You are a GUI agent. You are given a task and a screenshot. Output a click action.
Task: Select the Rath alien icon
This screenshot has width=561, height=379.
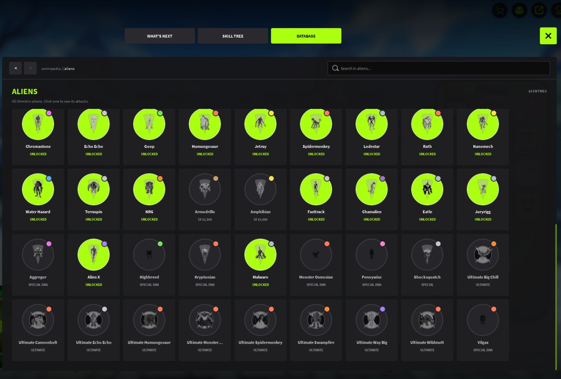click(x=427, y=124)
